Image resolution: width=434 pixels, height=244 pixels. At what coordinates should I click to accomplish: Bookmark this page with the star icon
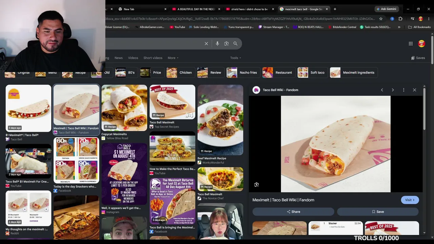tap(381, 19)
